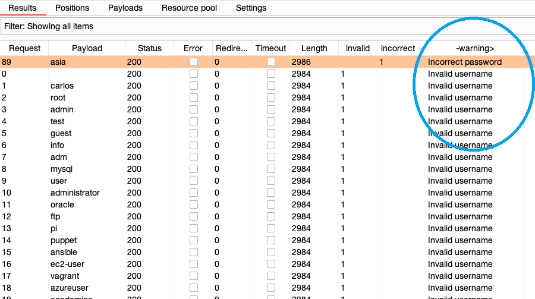
Task: Select the vagrant payload row
Action: pyautogui.click(x=267, y=276)
